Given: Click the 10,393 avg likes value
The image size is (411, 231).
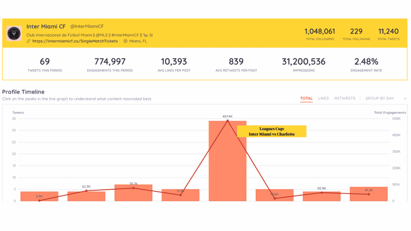Looking at the screenshot, I should click(x=174, y=61).
